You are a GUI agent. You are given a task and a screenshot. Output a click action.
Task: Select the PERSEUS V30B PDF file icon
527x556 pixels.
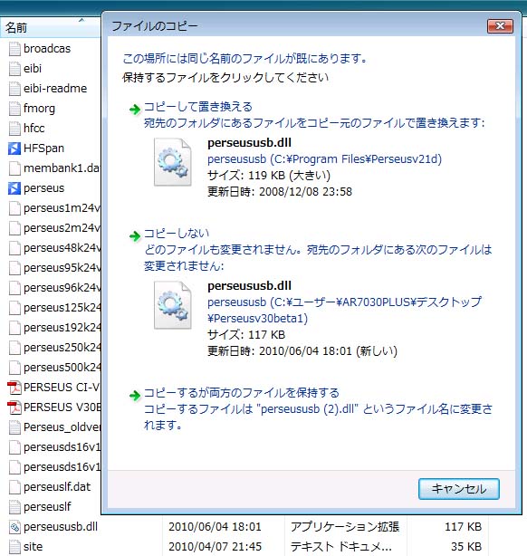(14, 407)
